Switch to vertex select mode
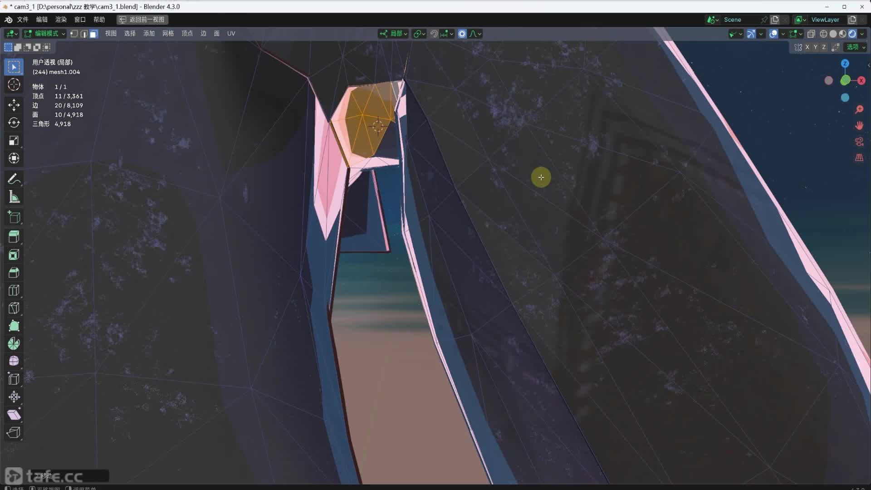Viewport: 871px width, 490px height. click(74, 34)
